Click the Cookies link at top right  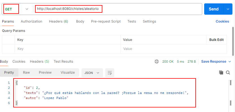[x=222, y=21]
